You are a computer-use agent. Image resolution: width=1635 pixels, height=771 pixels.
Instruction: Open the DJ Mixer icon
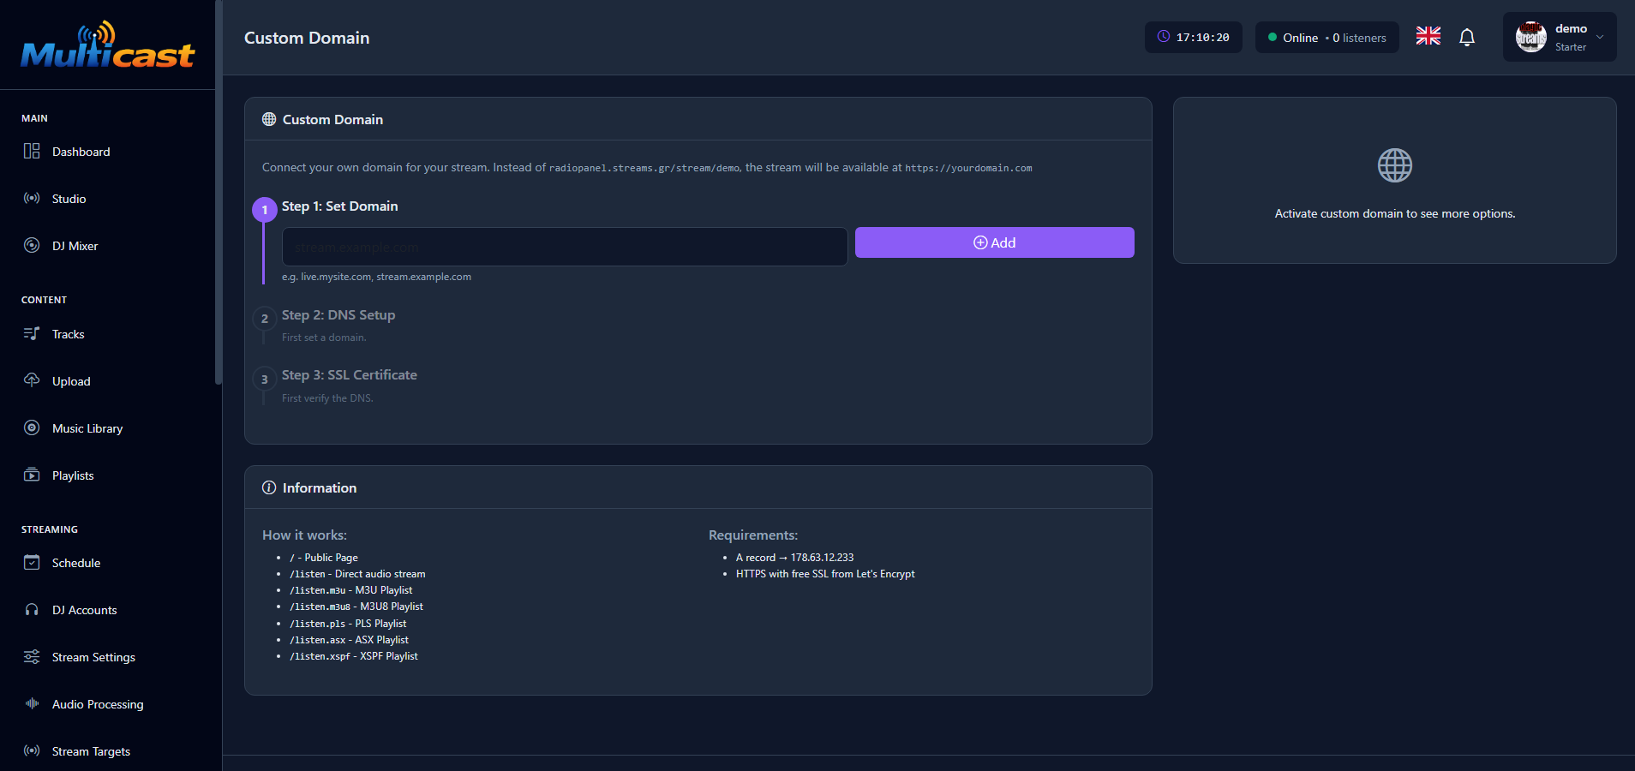(x=32, y=246)
